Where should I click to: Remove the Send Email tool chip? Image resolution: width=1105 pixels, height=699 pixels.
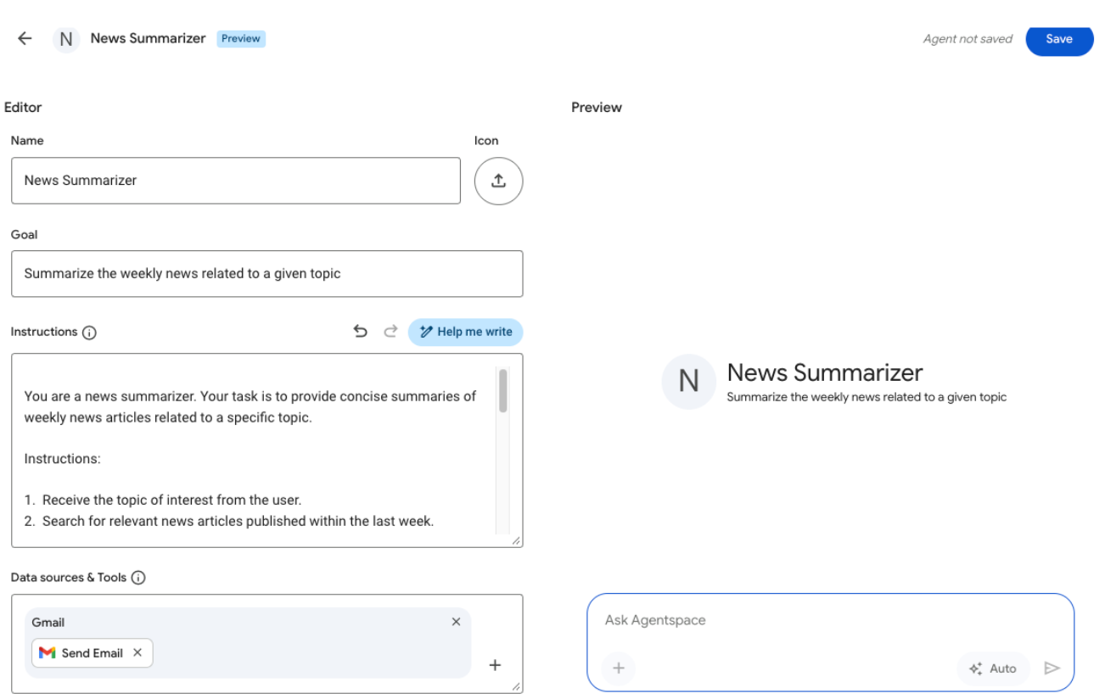coord(137,653)
